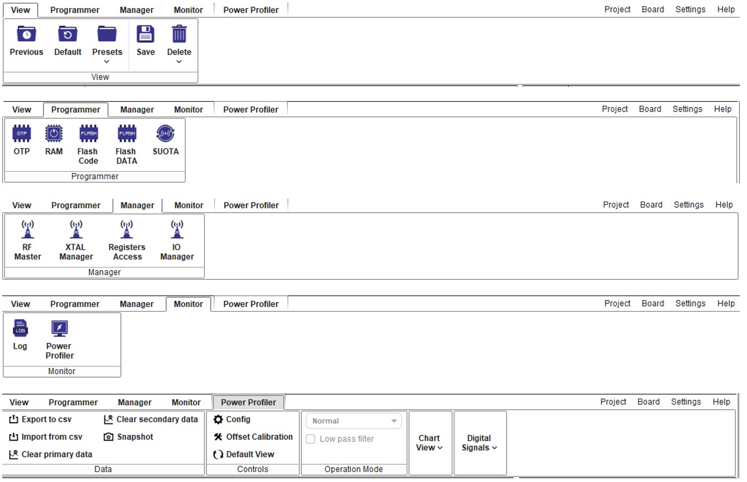Open the IO Manager tool
This screenshot has width=747, height=482.
(177, 230)
